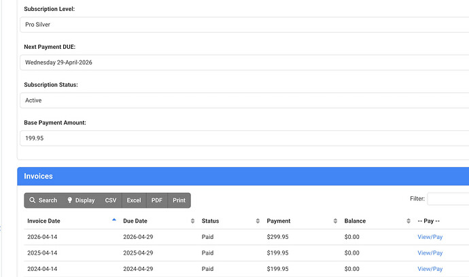Open View/Pay link for 2025-04-14 invoice
The width and height of the screenshot is (469, 277).
click(x=430, y=253)
